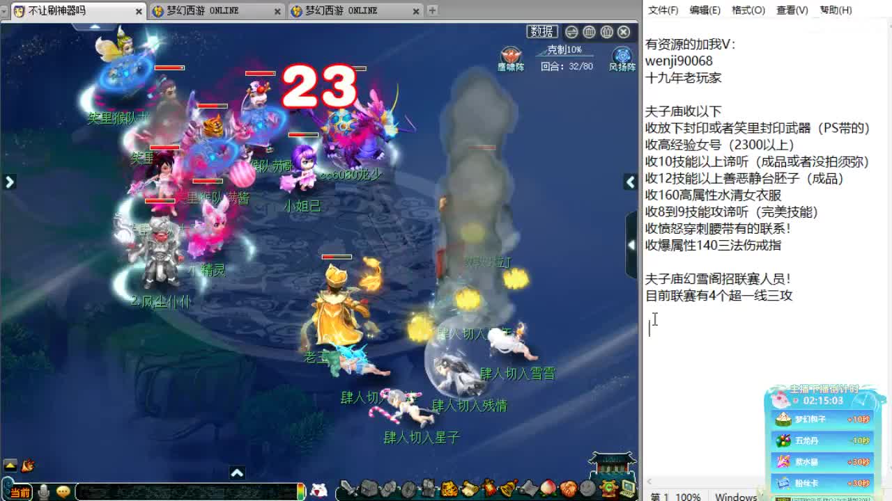Open the yellow scroll quest icon
This screenshot has width=892, height=501.
coord(470,488)
